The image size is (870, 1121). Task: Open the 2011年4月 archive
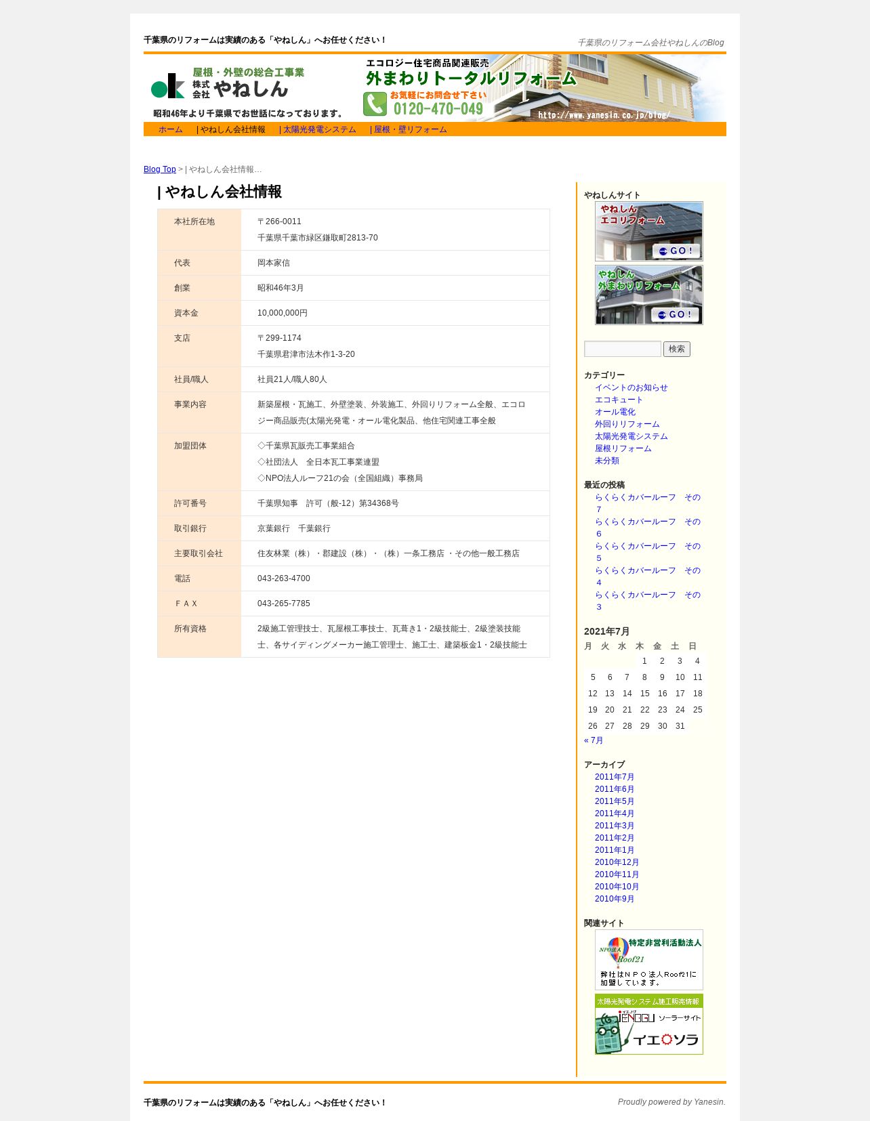click(x=615, y=813)
